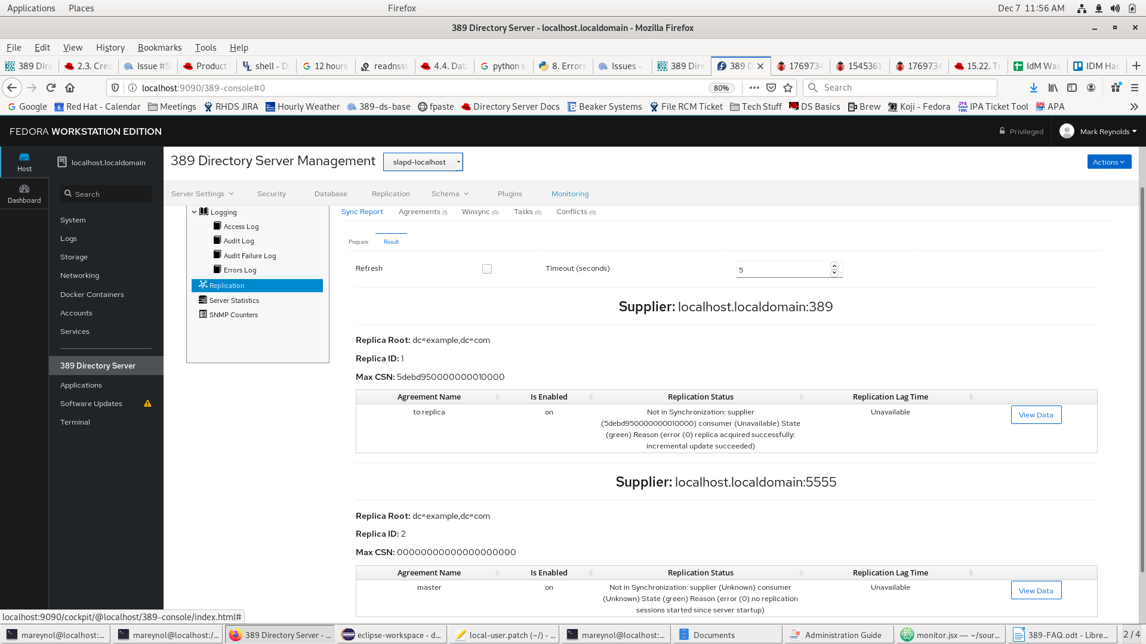Viewport: 1146px width, 644px height.
Task: Enable the Refresh checkbox
Action: (487, 269)
